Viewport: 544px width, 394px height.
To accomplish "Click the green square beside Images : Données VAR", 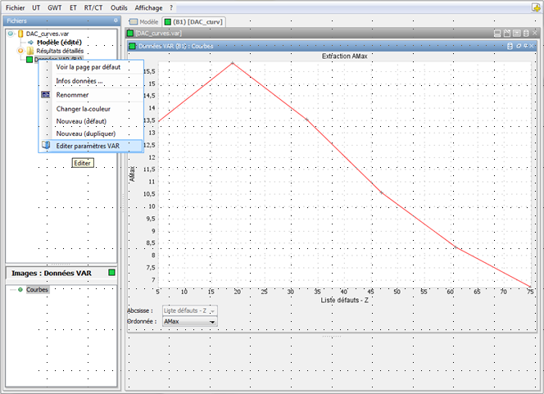I will [x=111, y=273].
